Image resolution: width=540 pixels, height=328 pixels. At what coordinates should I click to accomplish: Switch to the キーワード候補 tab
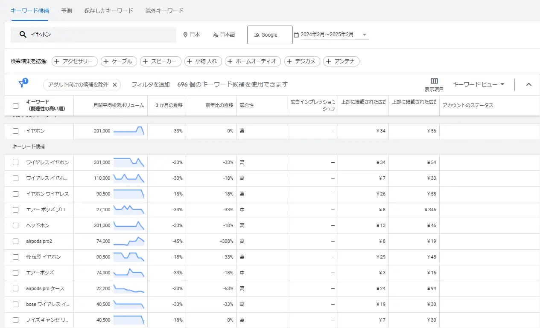[29, 11]
